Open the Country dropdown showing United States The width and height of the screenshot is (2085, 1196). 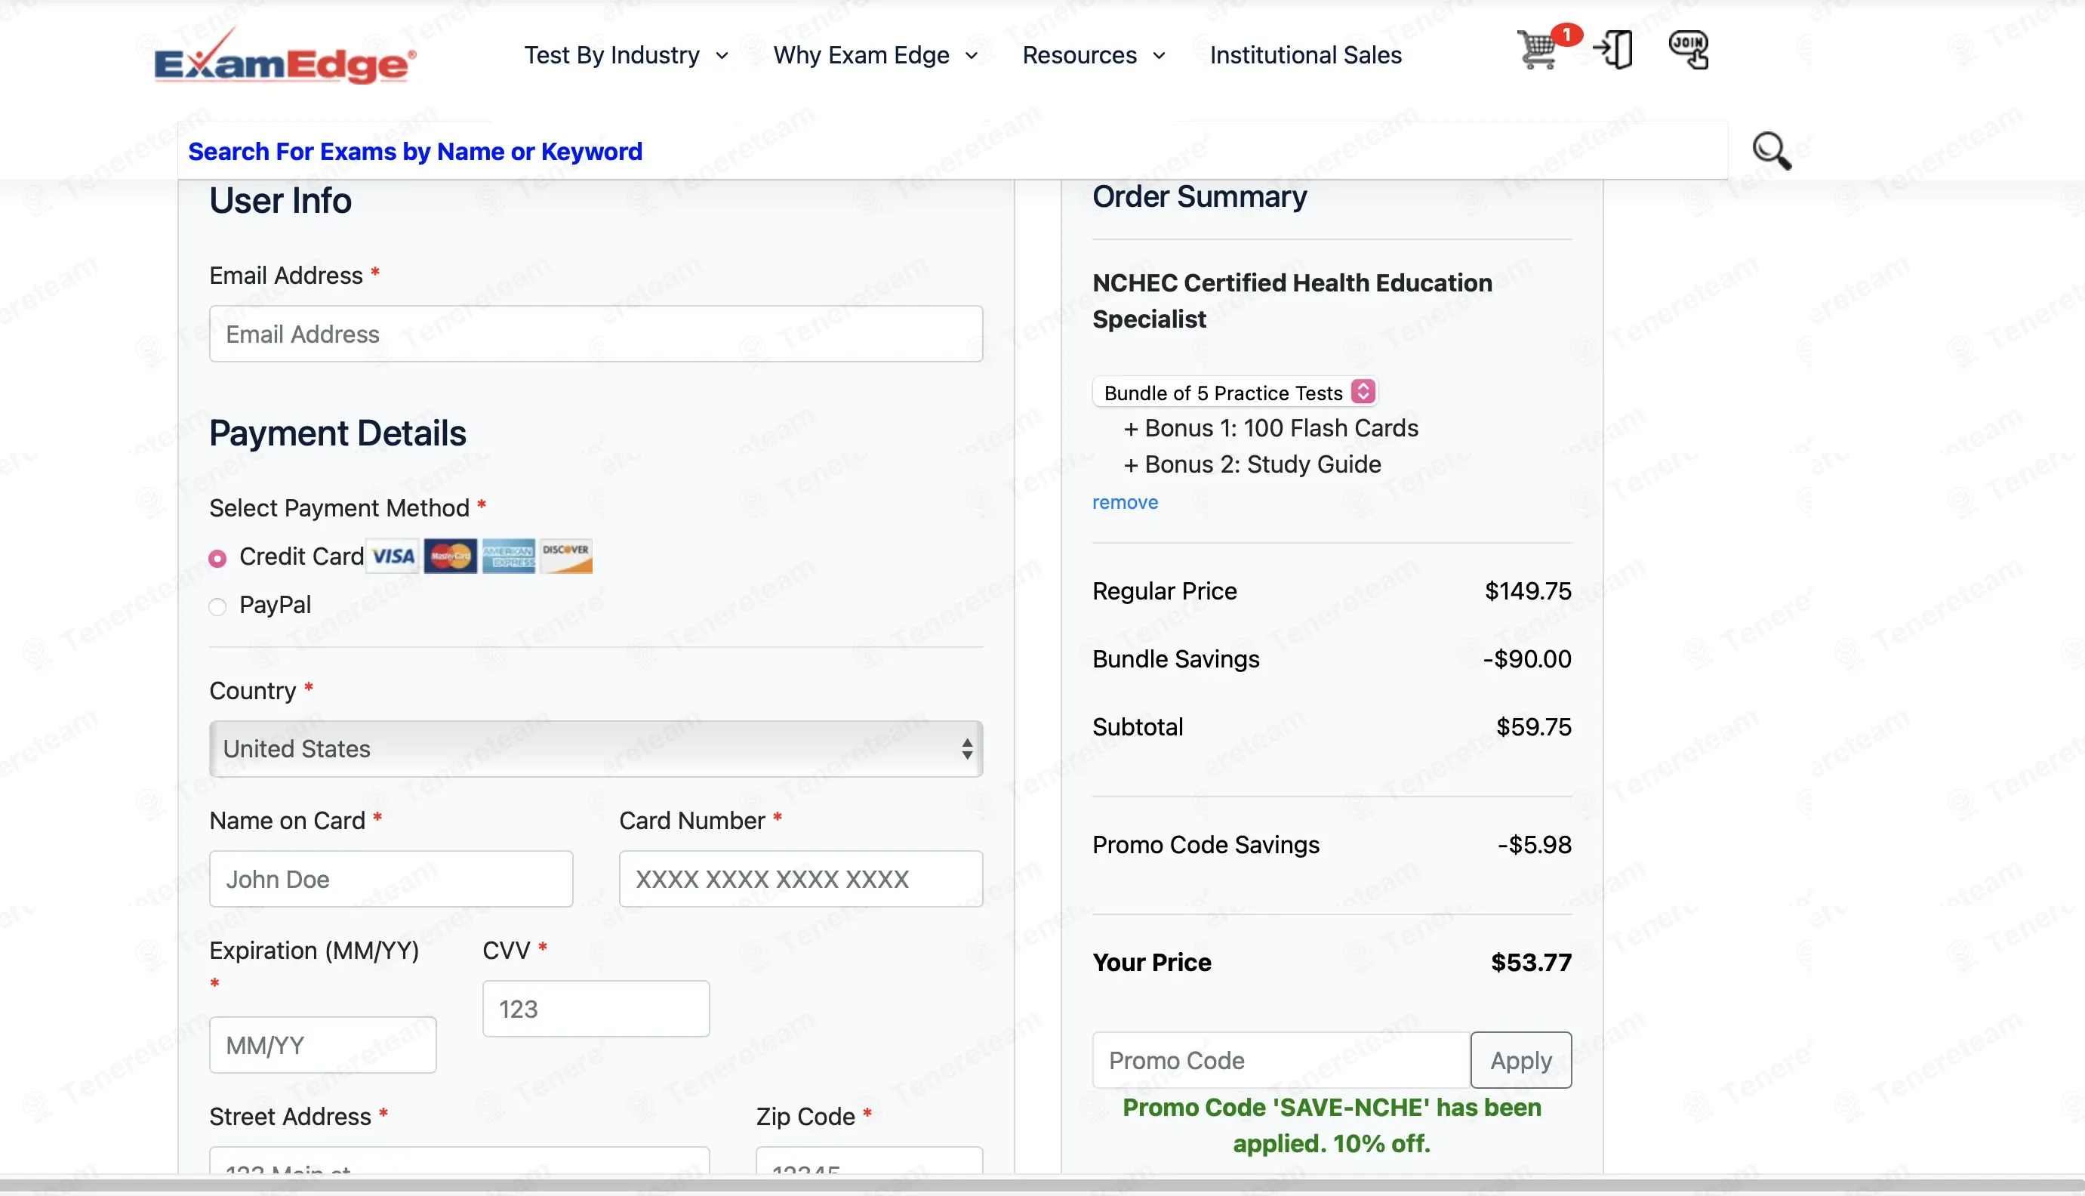(x=596, y=748)
